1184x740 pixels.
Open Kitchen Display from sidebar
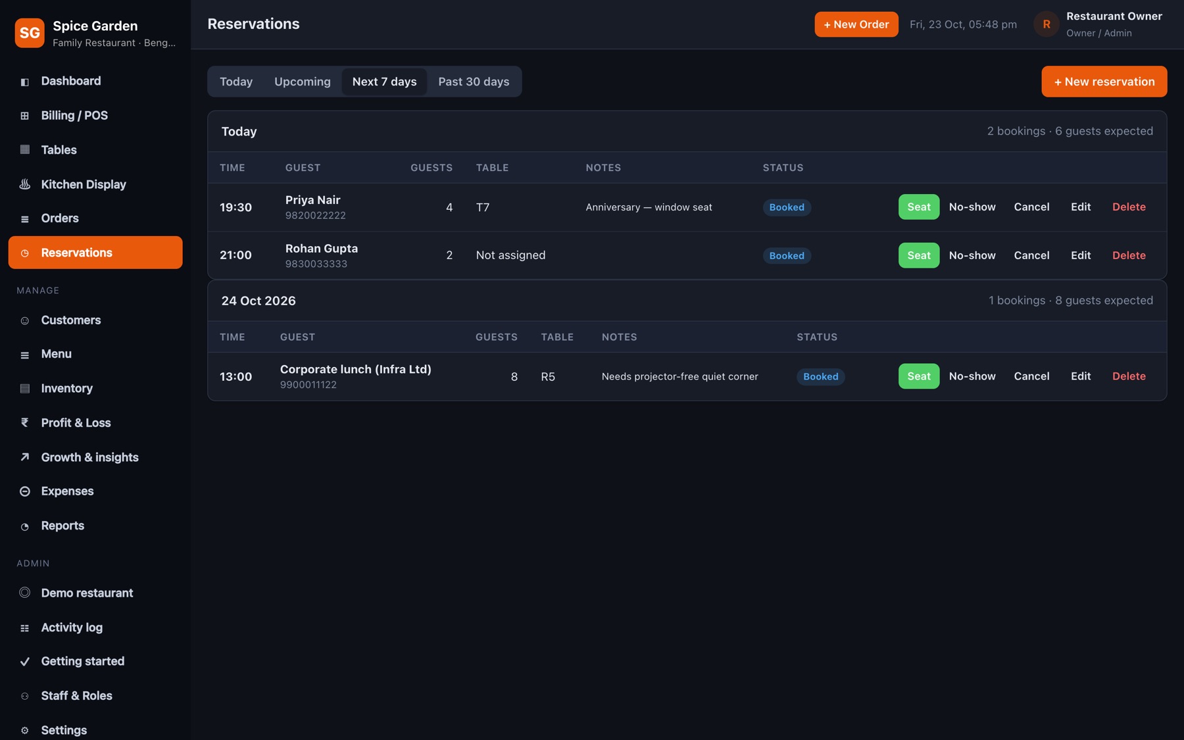(95, 184)
